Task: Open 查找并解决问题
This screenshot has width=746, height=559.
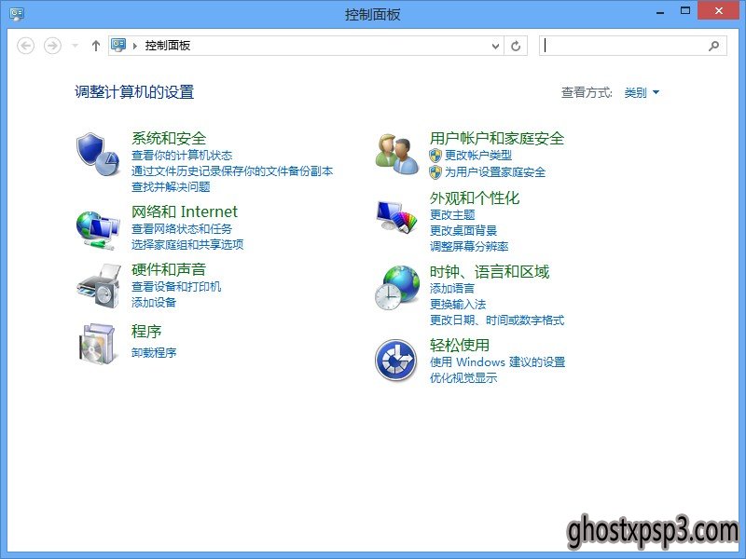Action: coord(171,187)
